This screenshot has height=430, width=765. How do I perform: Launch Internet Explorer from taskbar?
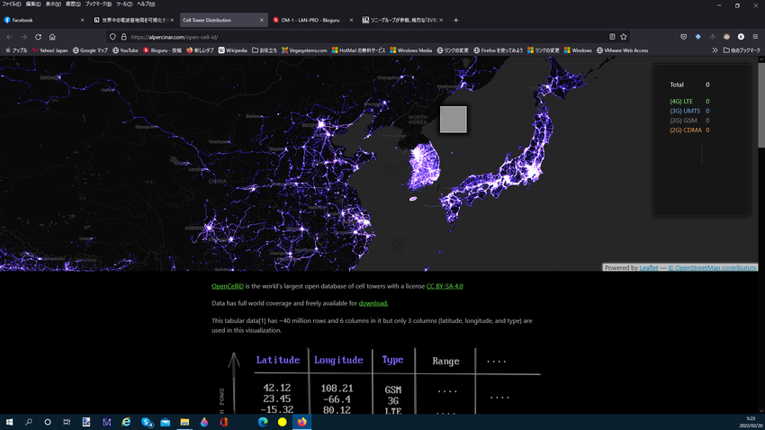click(x=126, y=422)
